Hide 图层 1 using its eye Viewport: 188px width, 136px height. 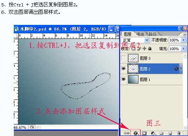(124, 79)
